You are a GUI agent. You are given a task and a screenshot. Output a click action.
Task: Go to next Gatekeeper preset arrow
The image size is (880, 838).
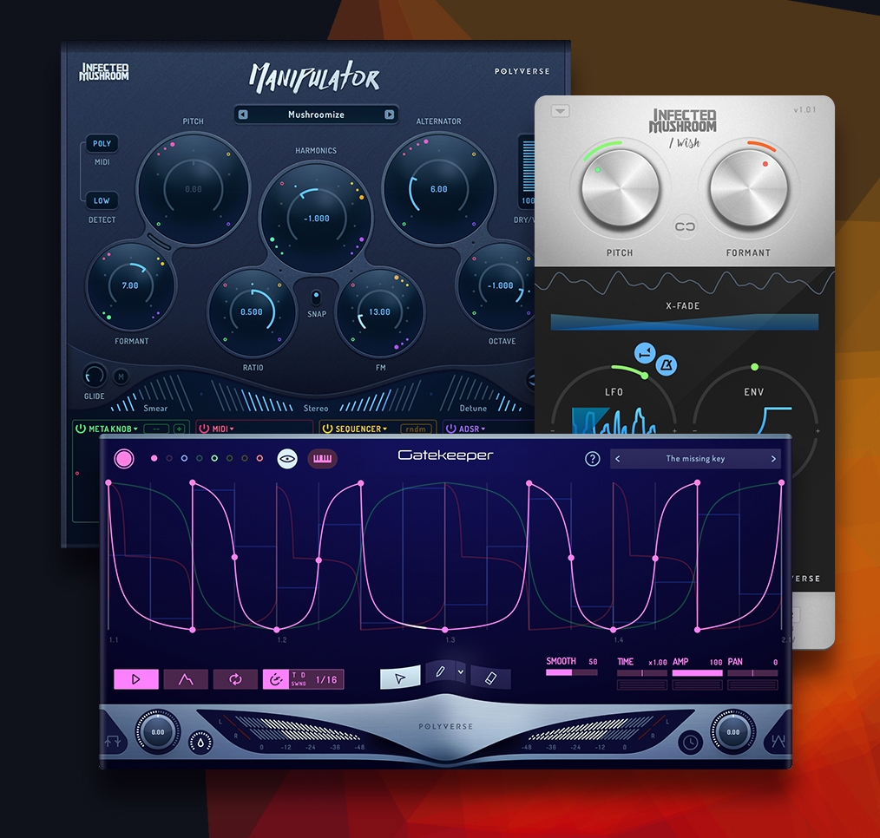coord(773,459)
